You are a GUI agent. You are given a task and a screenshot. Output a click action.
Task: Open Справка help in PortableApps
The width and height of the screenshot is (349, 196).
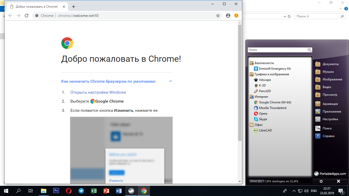click(x=325, y=136)
